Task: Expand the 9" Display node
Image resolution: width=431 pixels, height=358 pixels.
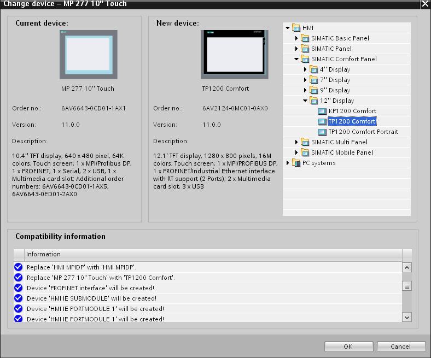Action: tap(305, 90)
